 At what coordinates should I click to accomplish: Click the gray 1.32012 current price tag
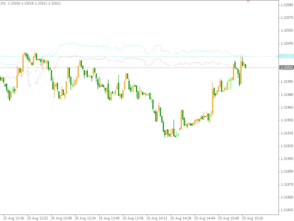point(286,67)
